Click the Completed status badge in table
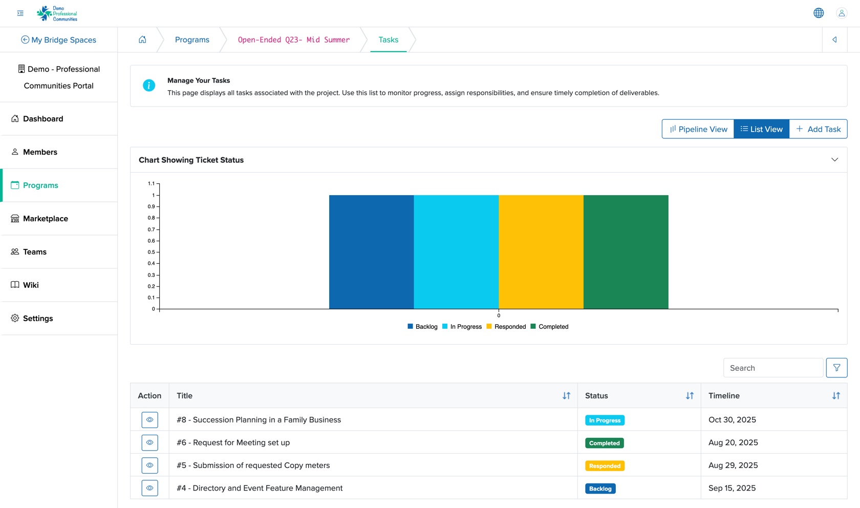This screenshot has width=860, height=508. 604,443
